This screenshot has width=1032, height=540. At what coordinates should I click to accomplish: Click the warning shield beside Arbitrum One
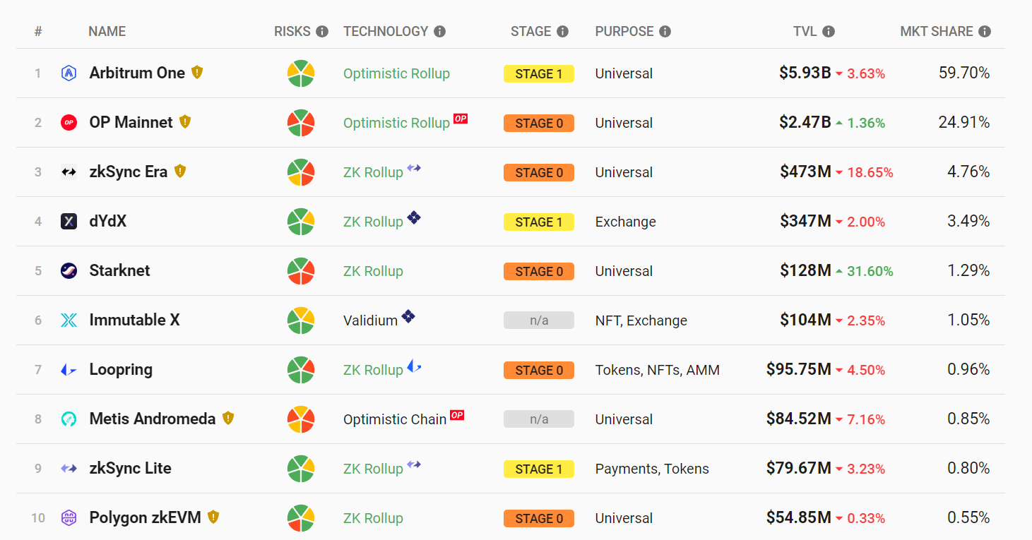click(197, 72)
